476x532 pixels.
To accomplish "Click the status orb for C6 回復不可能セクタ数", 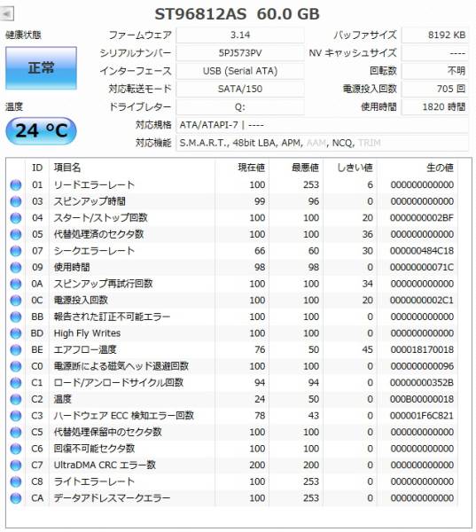I will 16,449.
